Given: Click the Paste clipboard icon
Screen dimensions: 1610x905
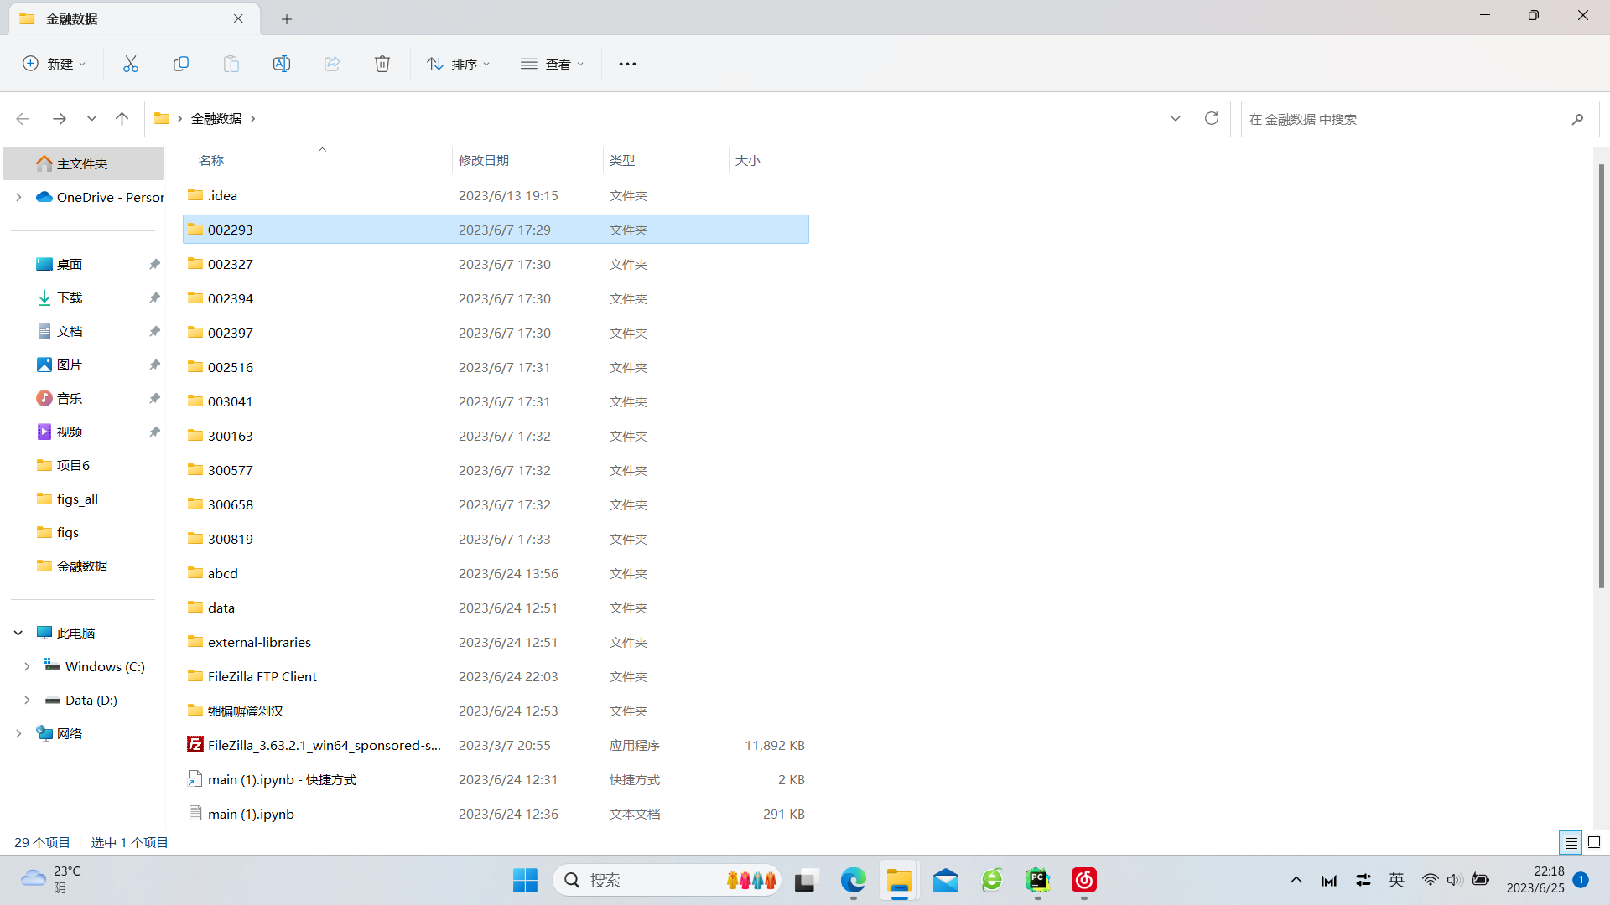Looking at the screenshot, I should pyautogui.click(x=231, y=64).
